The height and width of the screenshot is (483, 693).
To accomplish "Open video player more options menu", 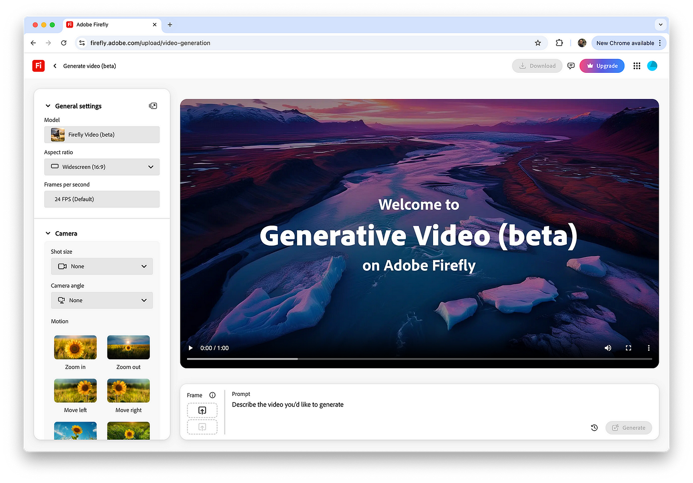I will pyautogui.click(x=648, y=348).
